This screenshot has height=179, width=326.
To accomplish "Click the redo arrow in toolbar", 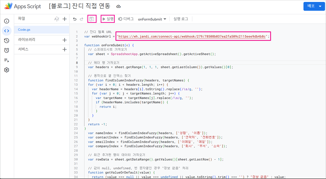I will pos(81,19).
